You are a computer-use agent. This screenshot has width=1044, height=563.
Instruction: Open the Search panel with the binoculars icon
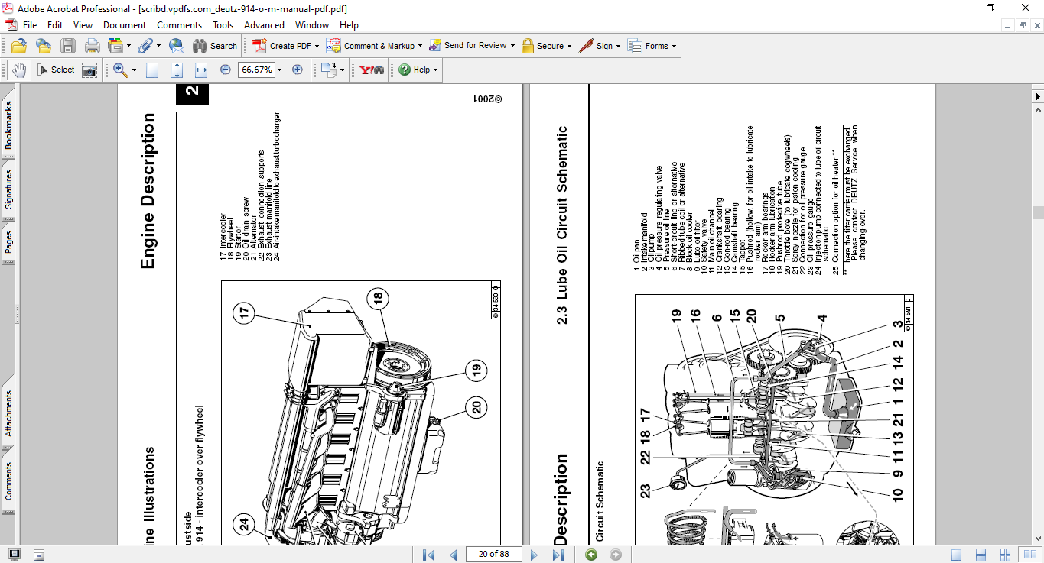point(198,46)
